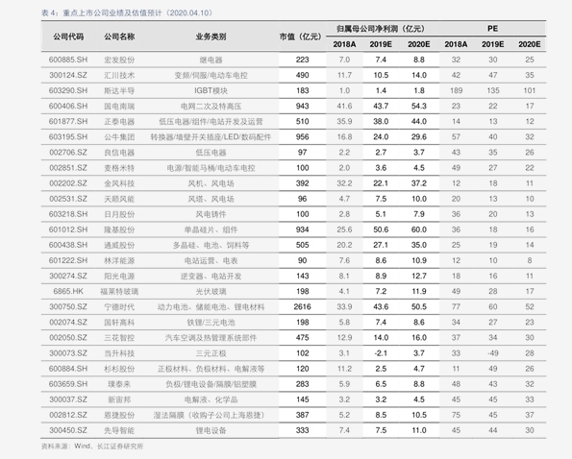The height and width of the screenshot is (459, 572).
Task: Select stock code 300750.SZ
Action: tap(68, 306)
